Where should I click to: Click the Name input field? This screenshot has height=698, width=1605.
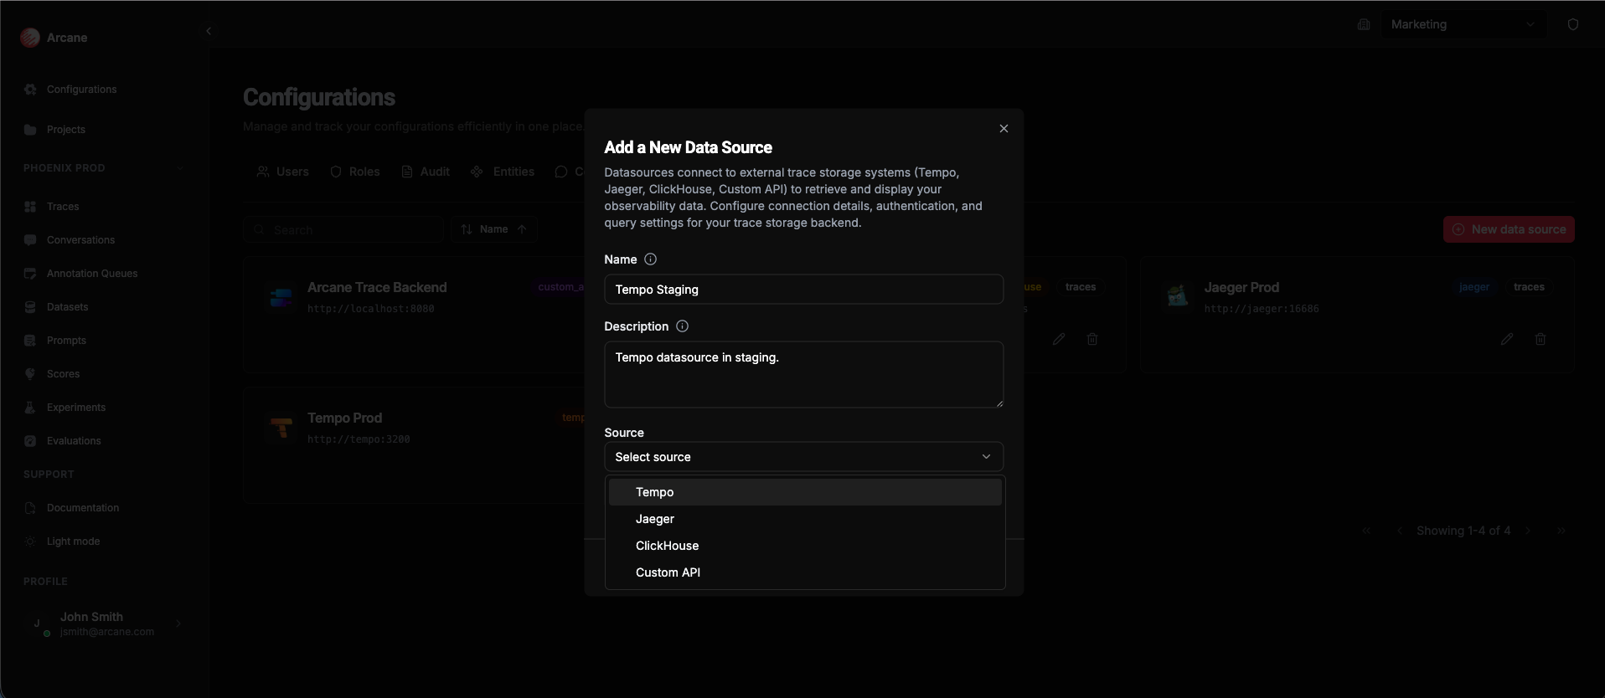pos(803,290)
